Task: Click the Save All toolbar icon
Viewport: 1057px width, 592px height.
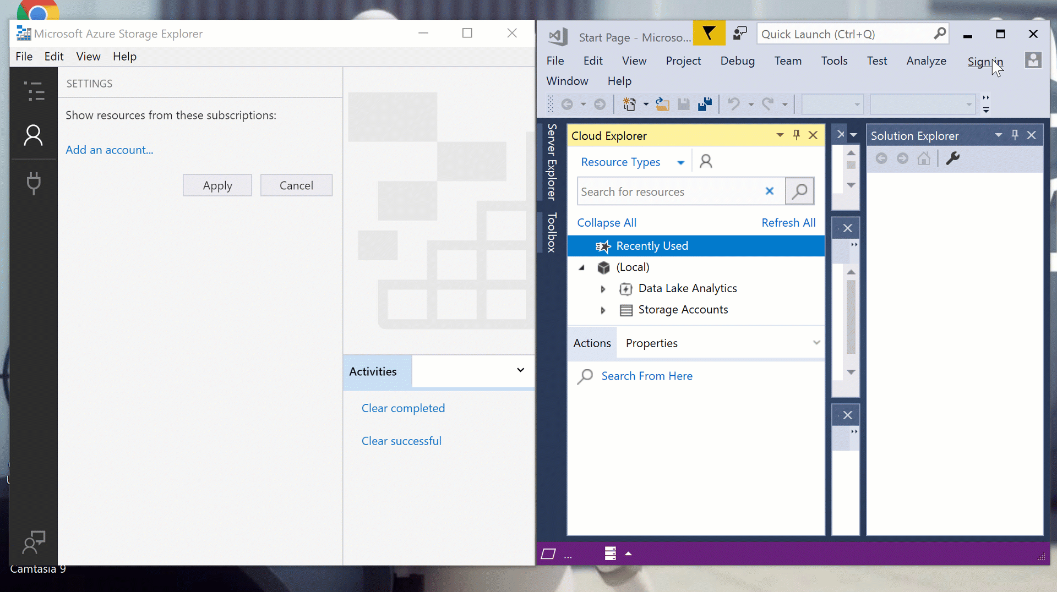Action: (x=705, y=105)
